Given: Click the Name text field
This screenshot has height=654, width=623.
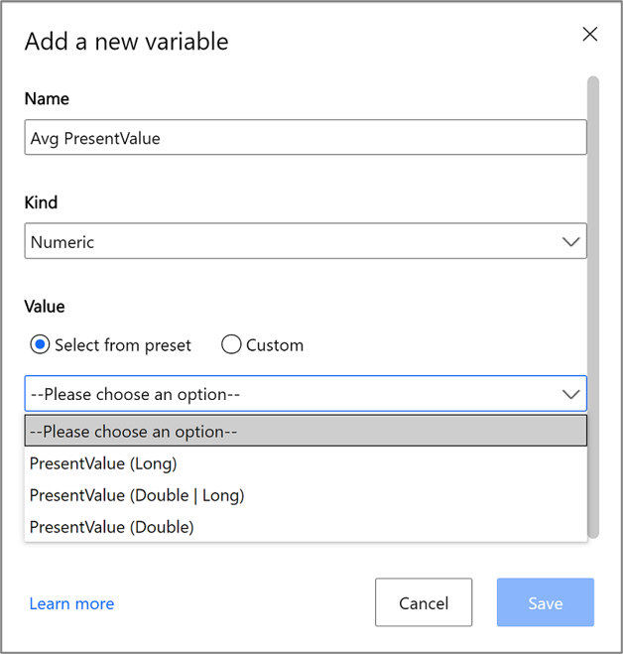Looking at the screenshot, I should (306, 138).
